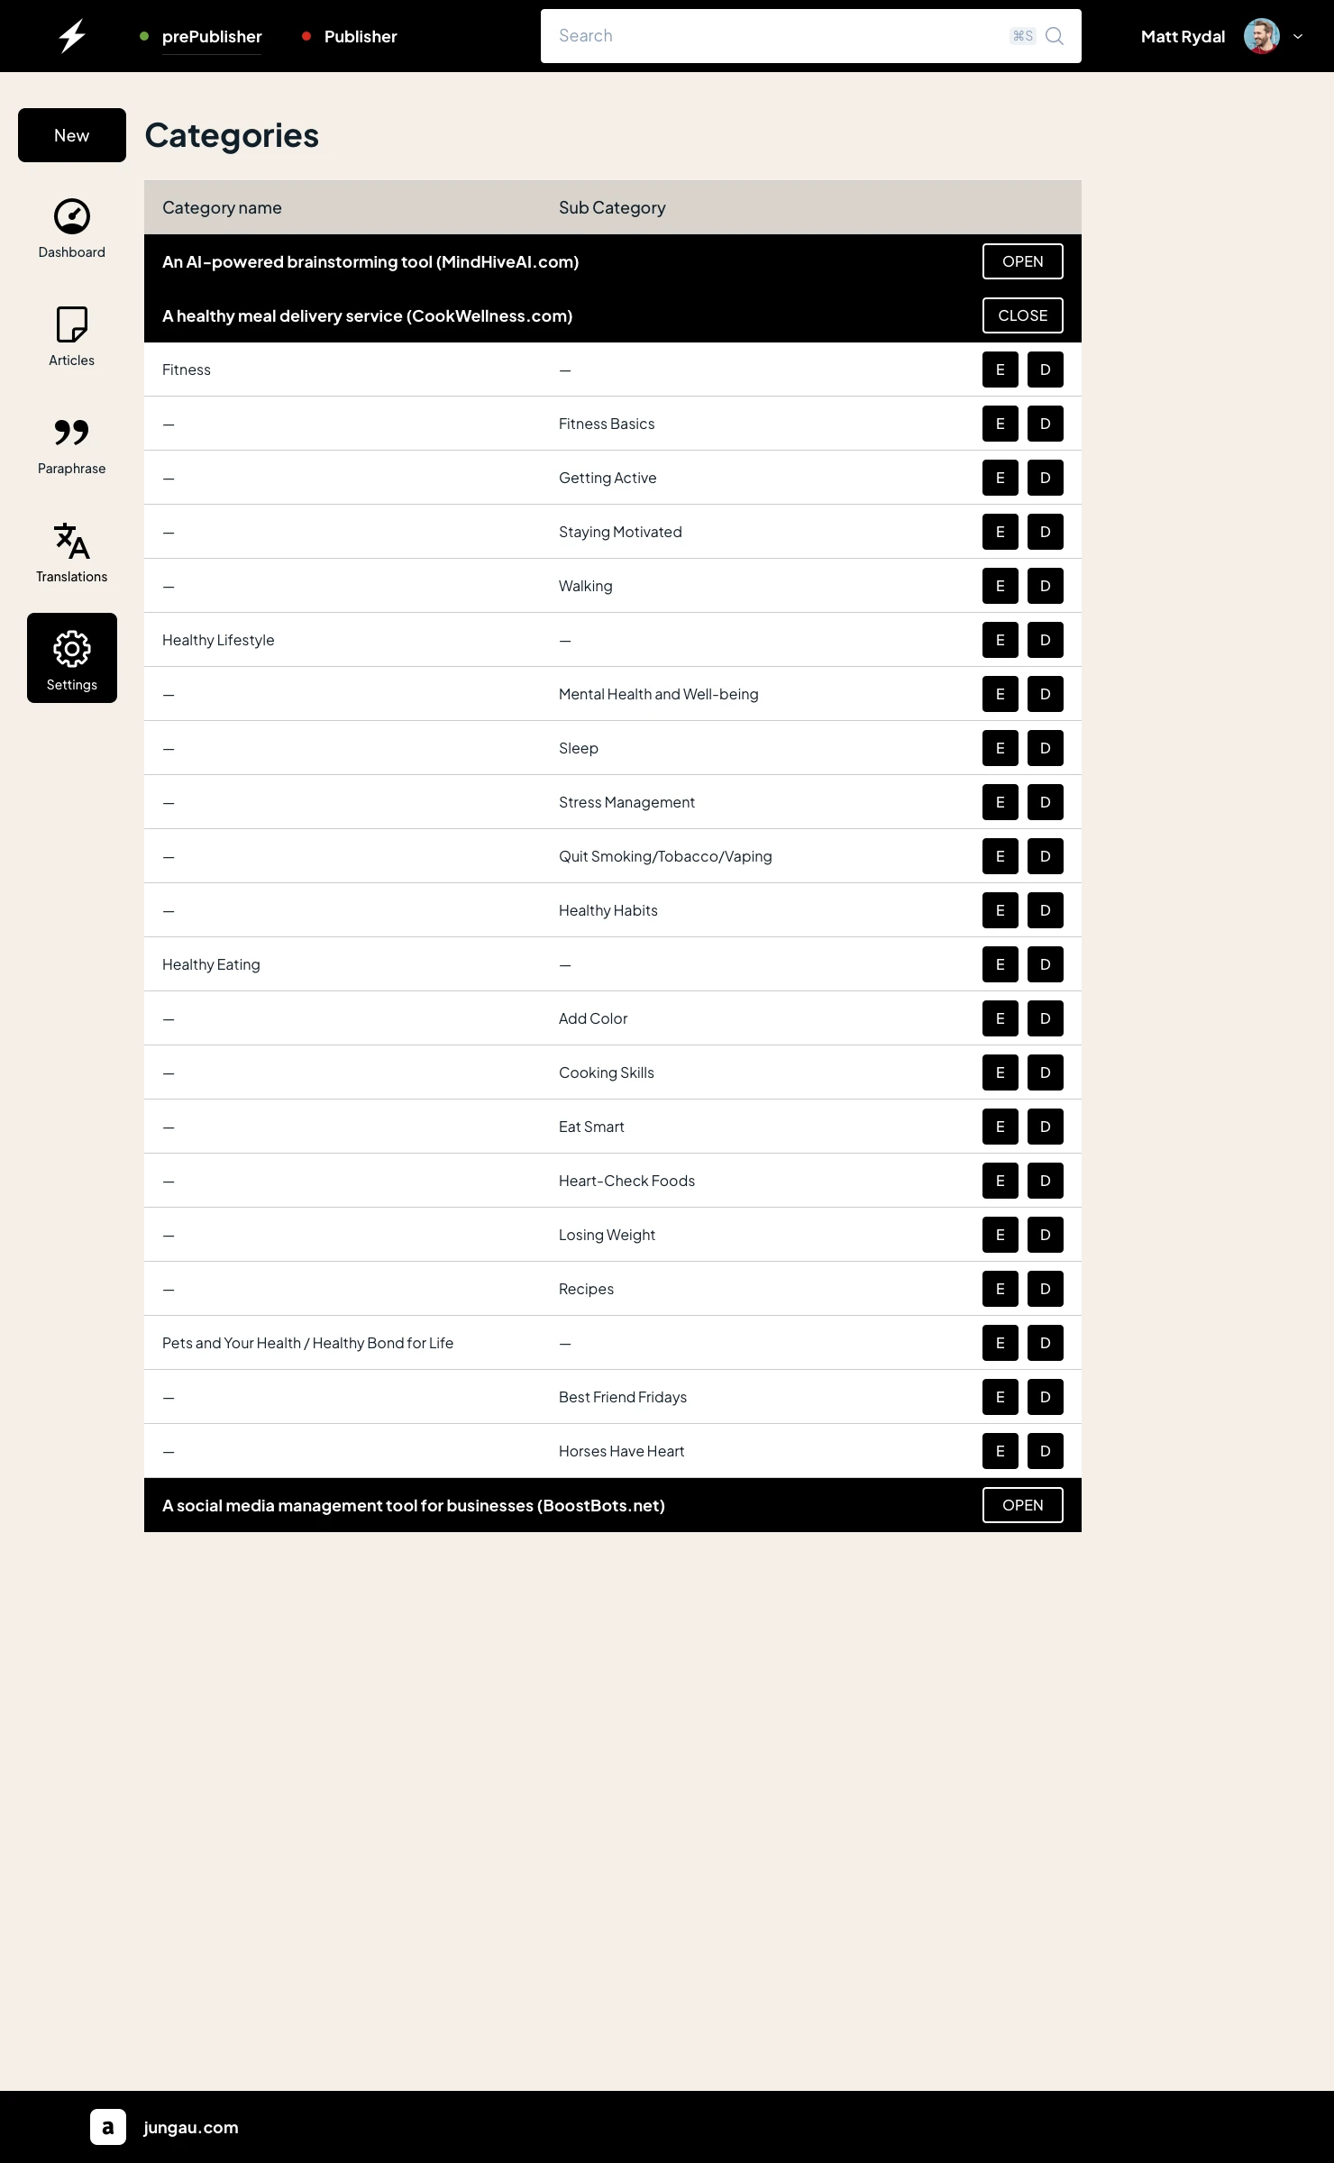
Task: Open the Dashboard gauge icon
Action: (x=72, y=216)
